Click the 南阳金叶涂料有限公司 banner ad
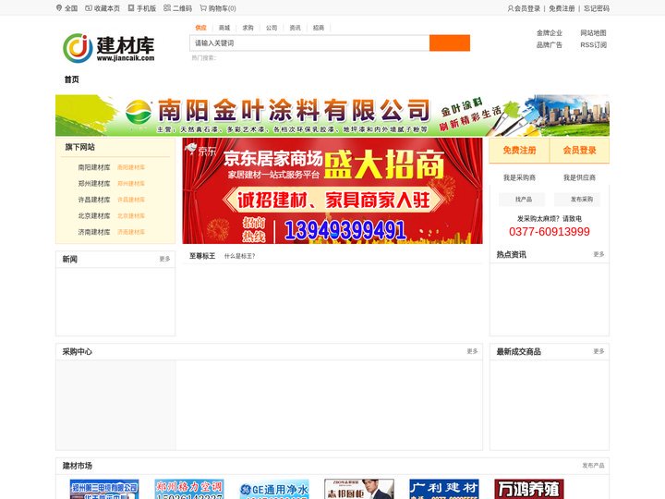The height and width of the screenshot is (499, 665). tap(332, 115)
